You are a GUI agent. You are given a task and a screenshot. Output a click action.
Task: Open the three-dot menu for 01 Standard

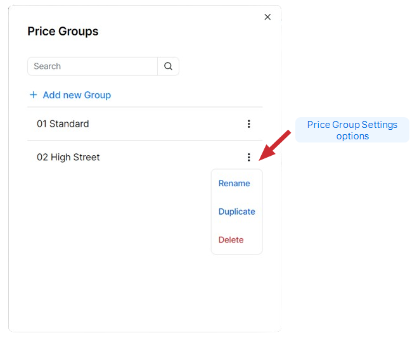coord(248,124)
